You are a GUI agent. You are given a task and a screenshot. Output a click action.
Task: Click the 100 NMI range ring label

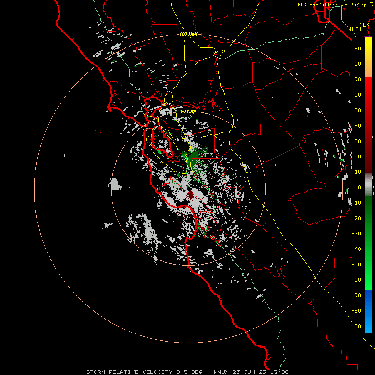[188, 34]
